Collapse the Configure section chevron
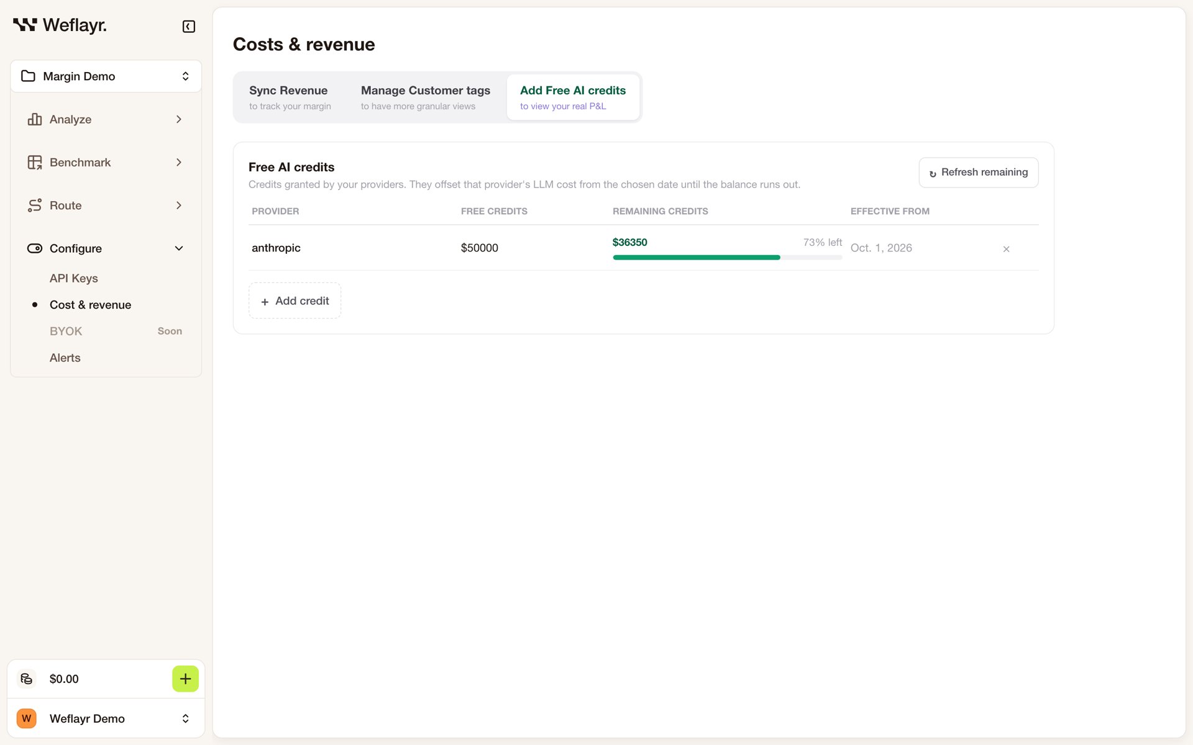Screen dimensions: 1193x745 point(179,248)
